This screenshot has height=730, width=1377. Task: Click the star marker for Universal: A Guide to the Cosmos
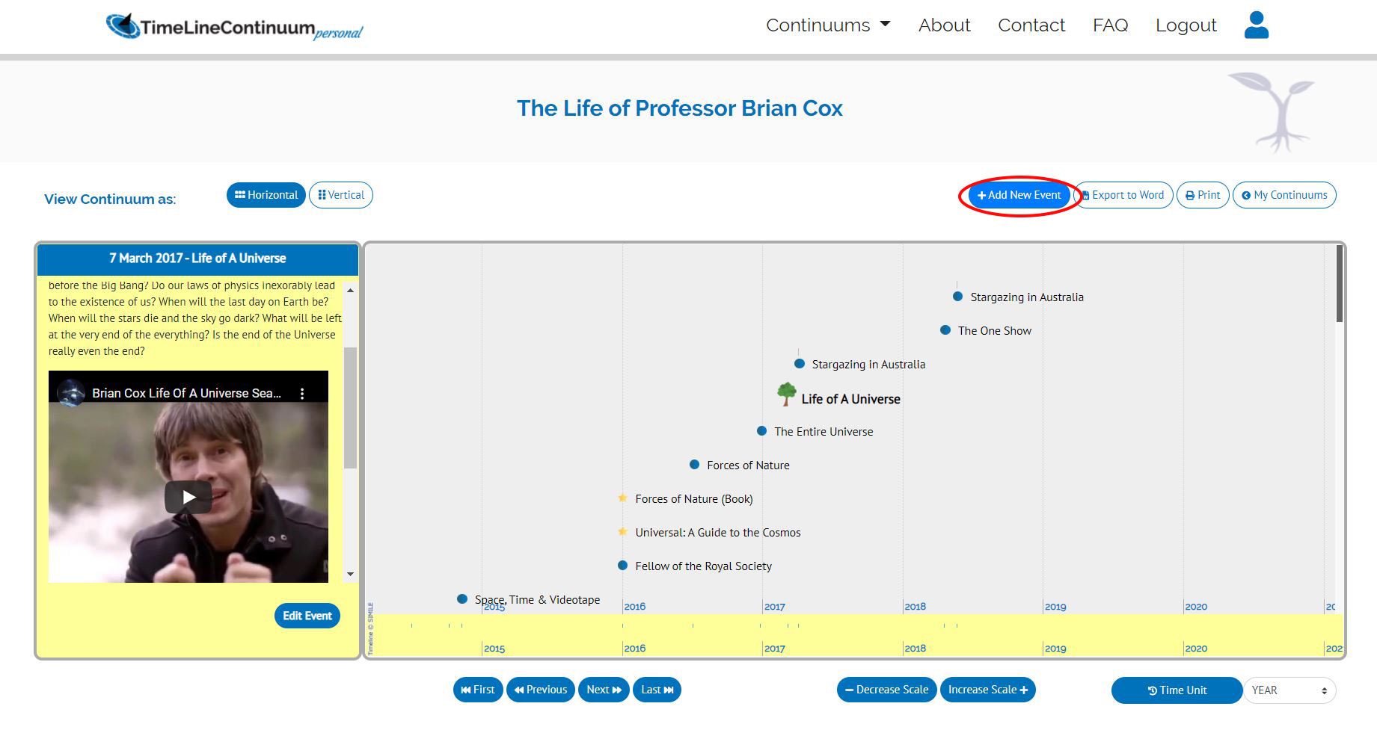622,532
